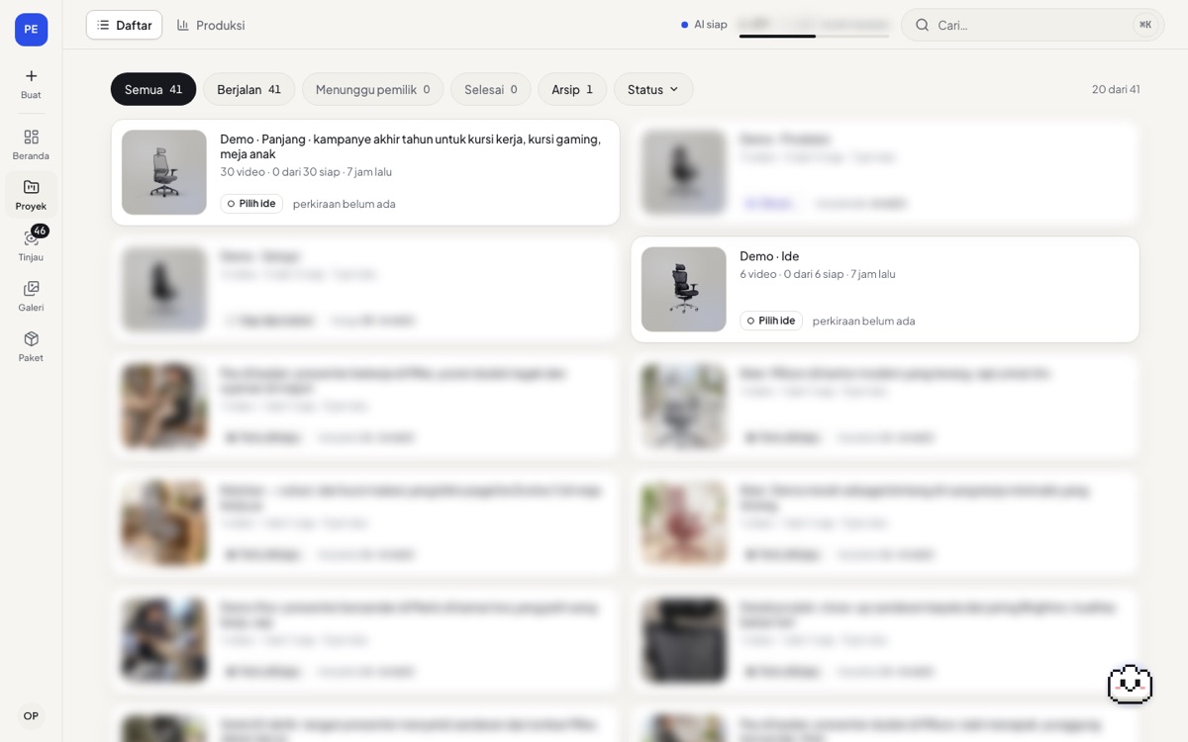Click the Demo · Panjang chair thumbnail
Image resolution: width=1188 pixels, height=742 pixels.
tap(164, 172)
